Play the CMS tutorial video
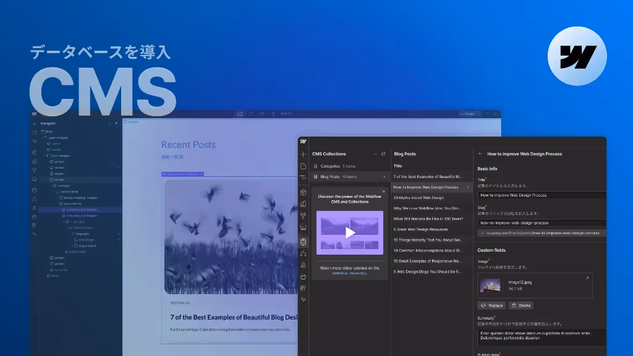The image size is (633, 356). click(x=350, y=232)
